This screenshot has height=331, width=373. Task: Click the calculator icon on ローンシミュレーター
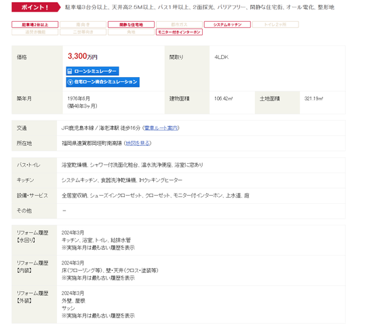(x=70, y=71)
